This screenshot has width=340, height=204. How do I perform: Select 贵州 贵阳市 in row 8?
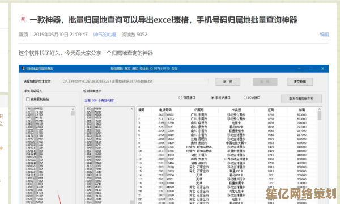pos(199,143)
